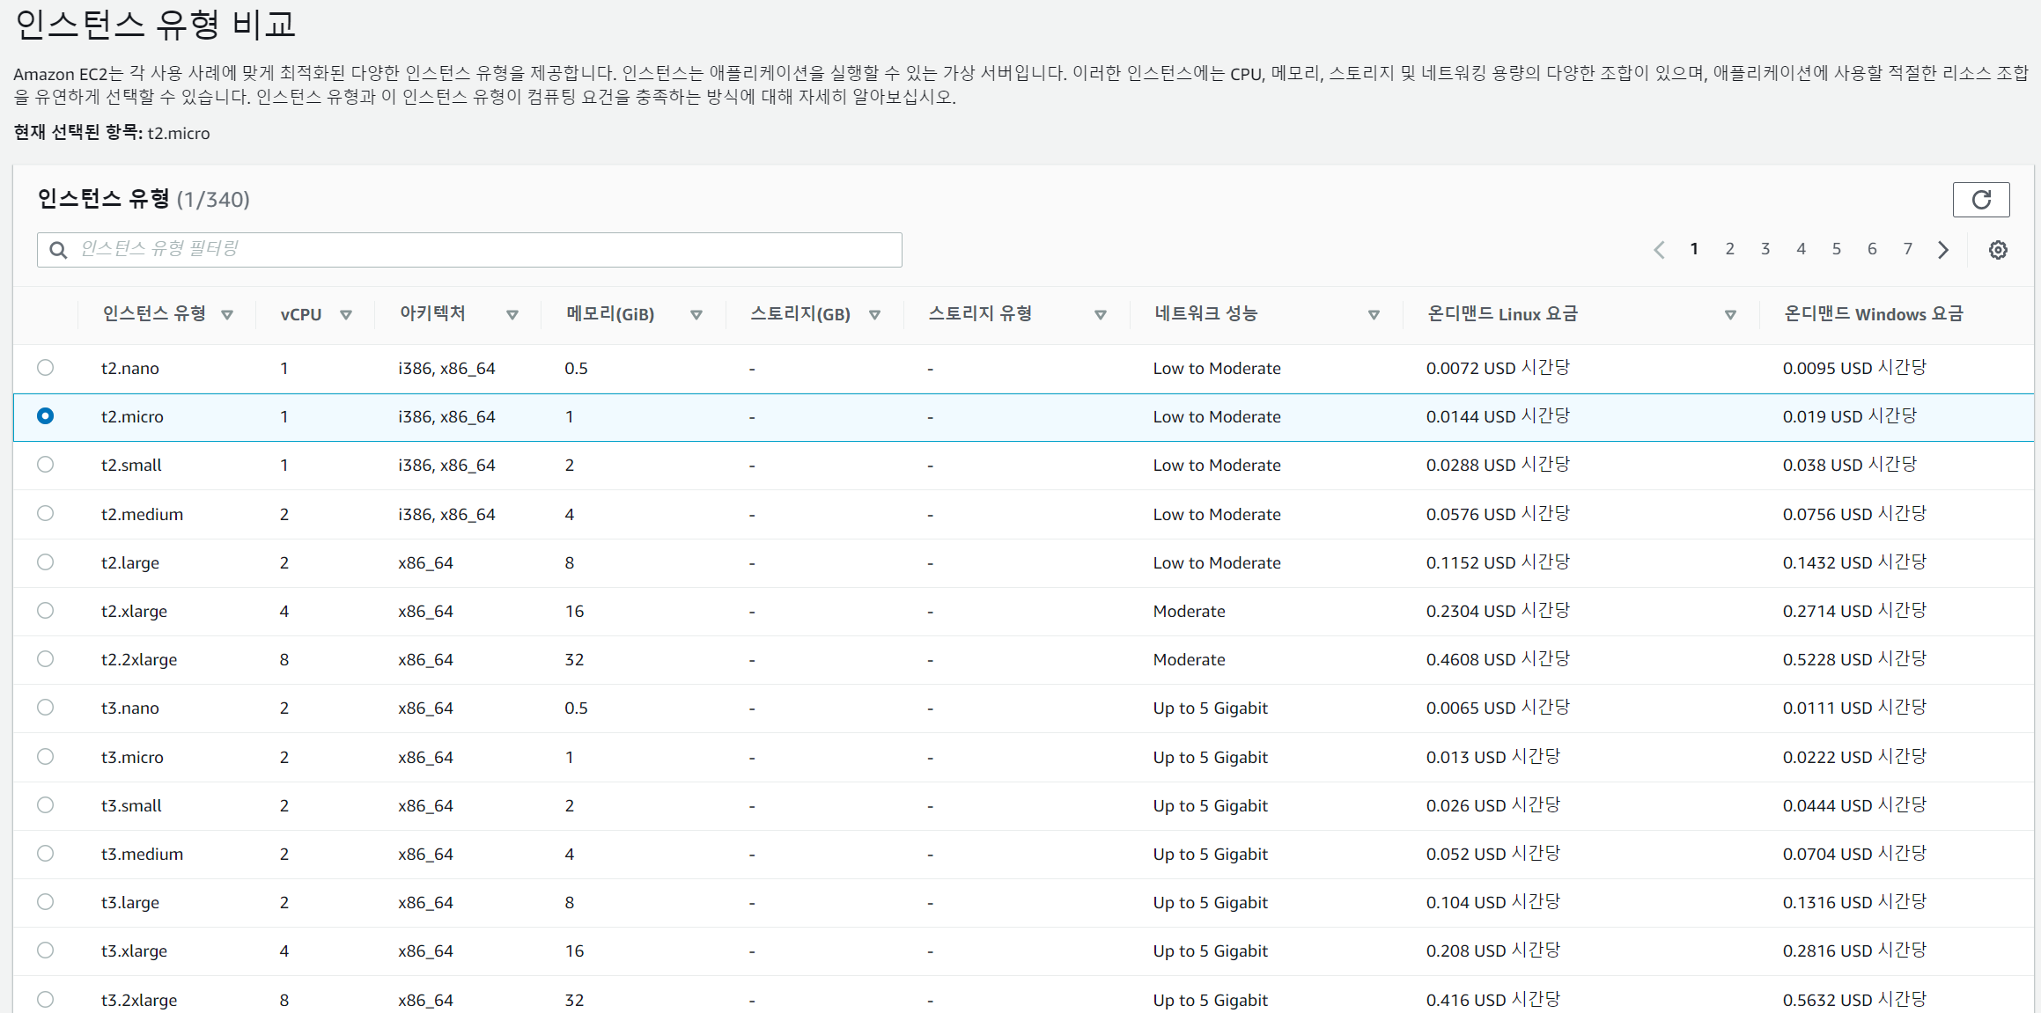The width and height of the screenshot is (2041, 1013).
Task: Click the t3.xlarge instance name
Action: tap(134, 951)
